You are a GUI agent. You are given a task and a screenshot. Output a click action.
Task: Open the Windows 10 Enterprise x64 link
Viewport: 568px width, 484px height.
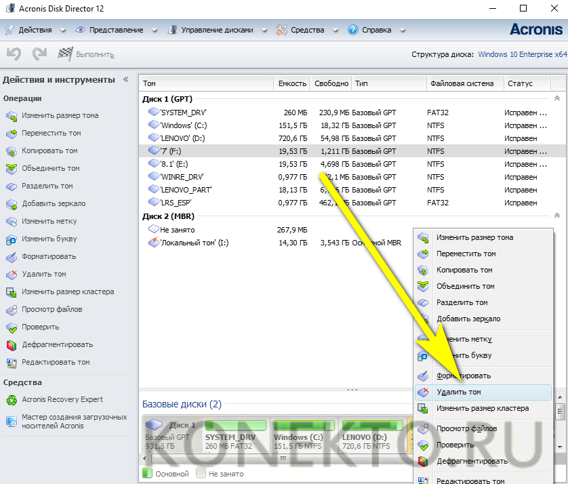tap(522, 54)
